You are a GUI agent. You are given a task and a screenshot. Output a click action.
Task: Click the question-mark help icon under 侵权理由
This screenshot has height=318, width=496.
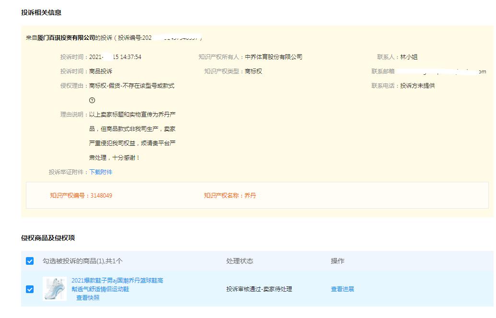click(x=92, y=100)
